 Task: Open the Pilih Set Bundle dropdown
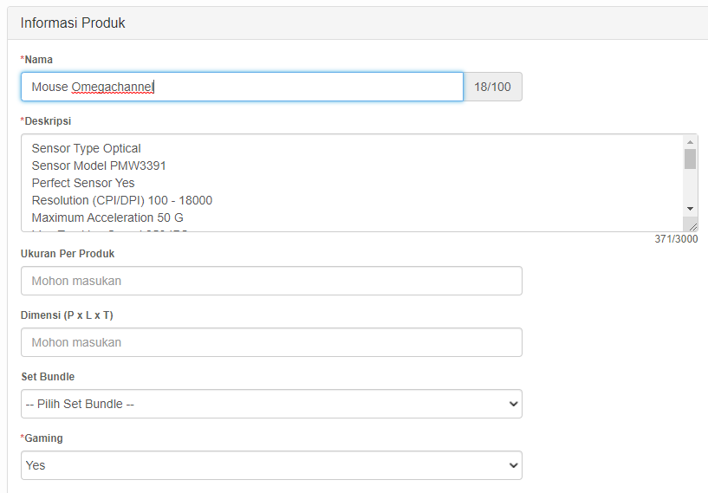pyautogui.click(x=271, y=404)
